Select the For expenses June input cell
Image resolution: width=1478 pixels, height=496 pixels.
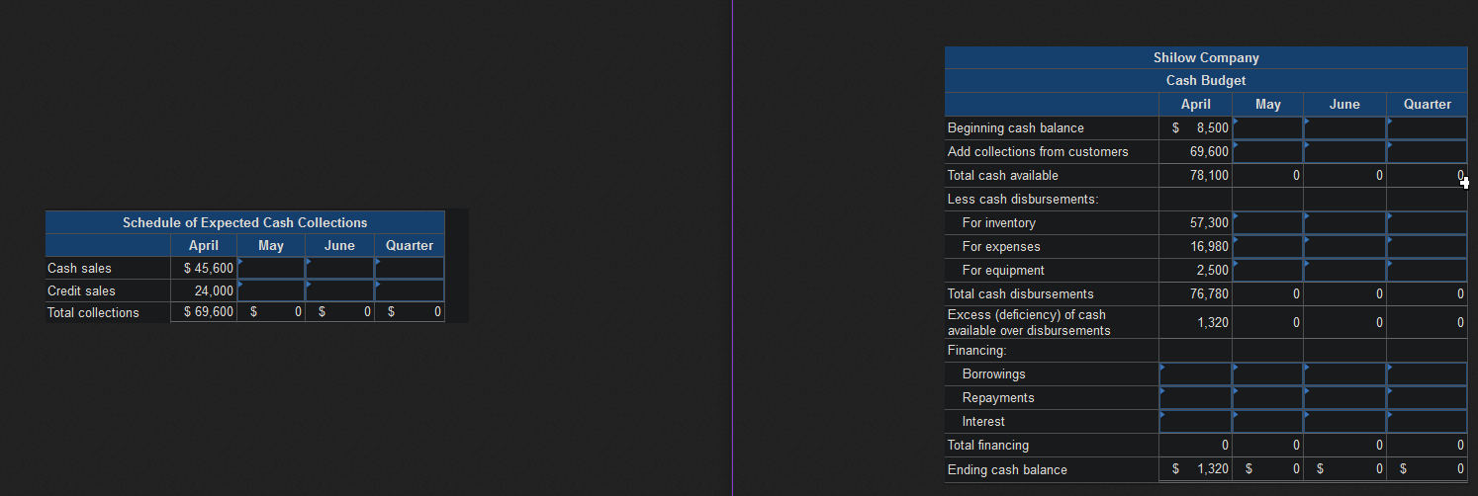1344,246
